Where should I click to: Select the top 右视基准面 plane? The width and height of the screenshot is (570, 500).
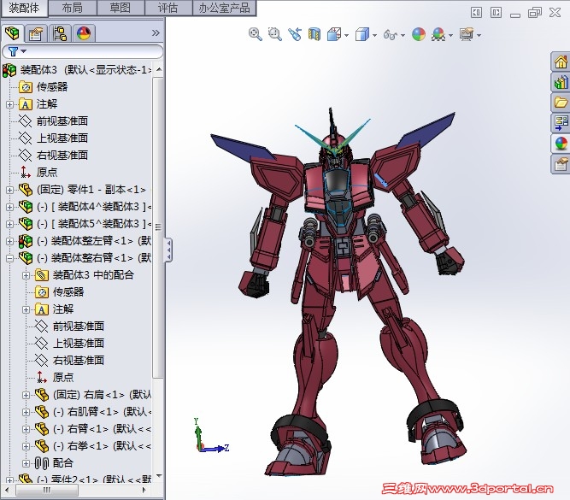pyautogui.click(x=62, y=156)
